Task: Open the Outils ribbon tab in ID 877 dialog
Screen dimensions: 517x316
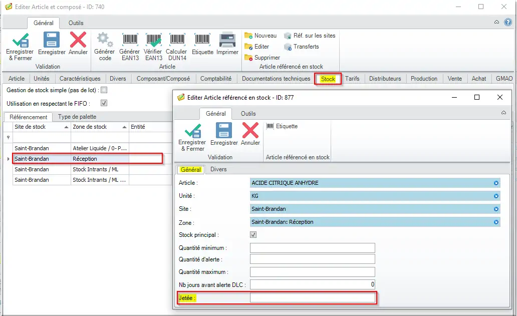Action: coord(248,114)
